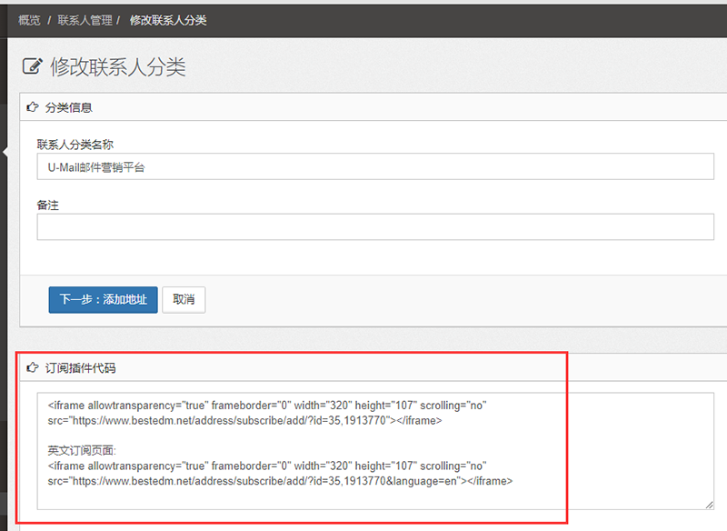Select the 修改联系人分类 breadcrumb item

(168, 20)
